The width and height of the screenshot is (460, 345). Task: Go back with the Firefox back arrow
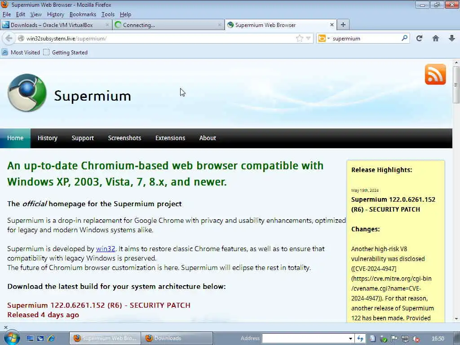pos(9,39)
